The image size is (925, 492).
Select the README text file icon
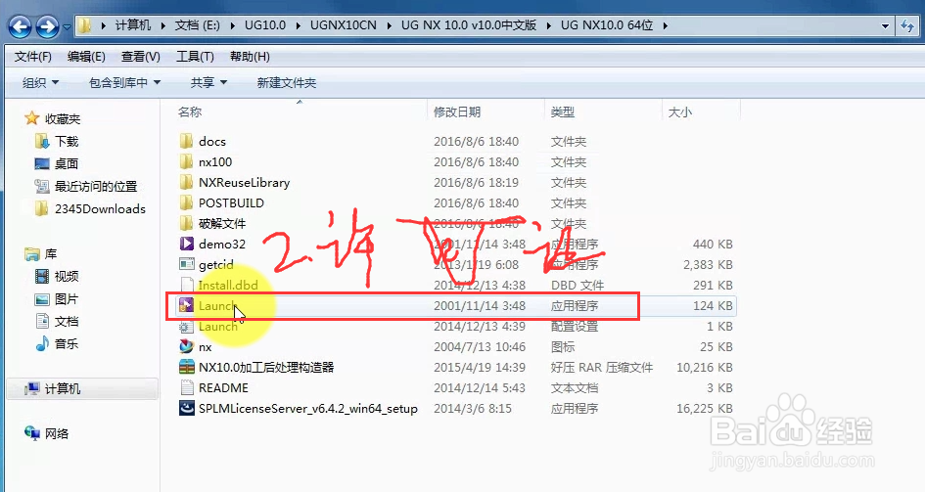[x=186, y=387]
